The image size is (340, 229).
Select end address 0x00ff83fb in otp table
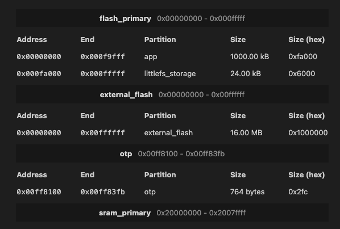tap(103, 192)
